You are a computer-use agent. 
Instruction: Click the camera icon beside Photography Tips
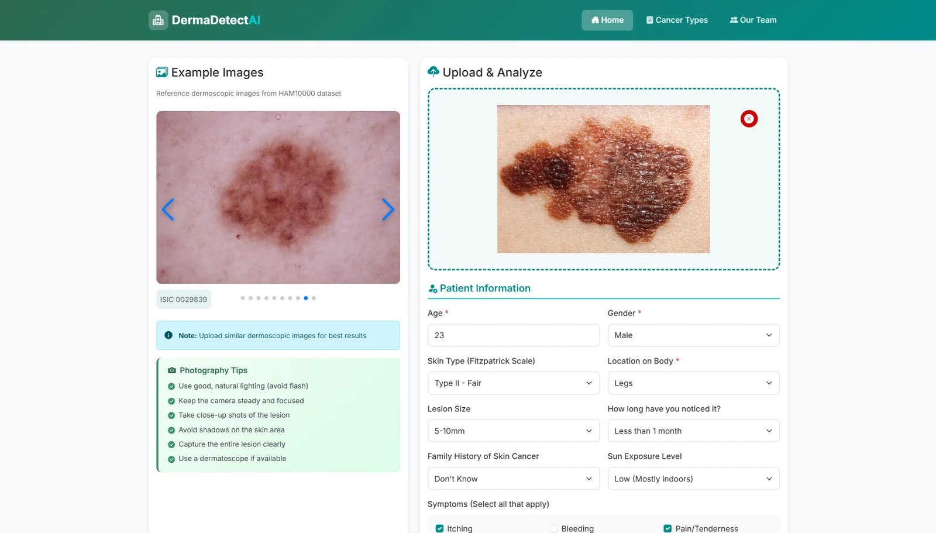pos(172,370)
